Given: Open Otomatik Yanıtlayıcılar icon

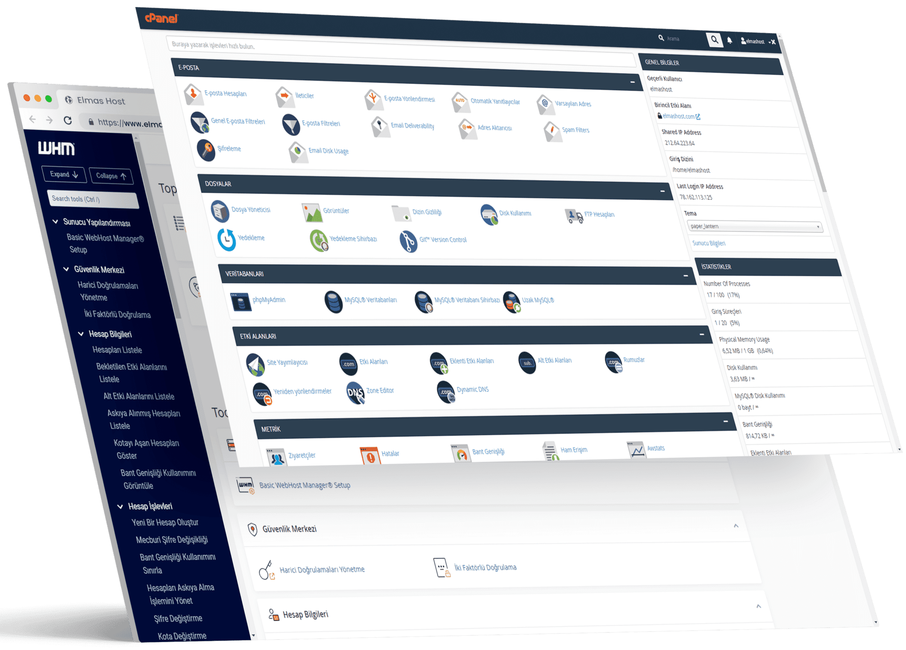Looking at the screenshot, I should 460,102.
